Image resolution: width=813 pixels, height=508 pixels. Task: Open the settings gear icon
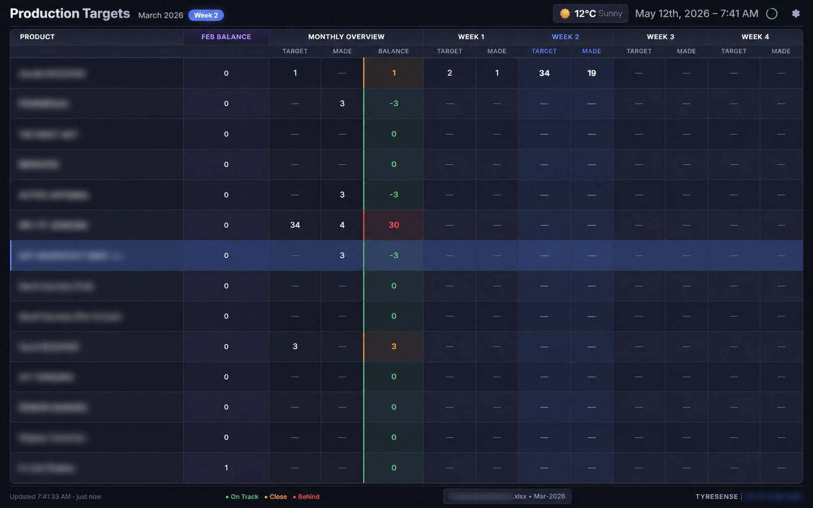796,14
